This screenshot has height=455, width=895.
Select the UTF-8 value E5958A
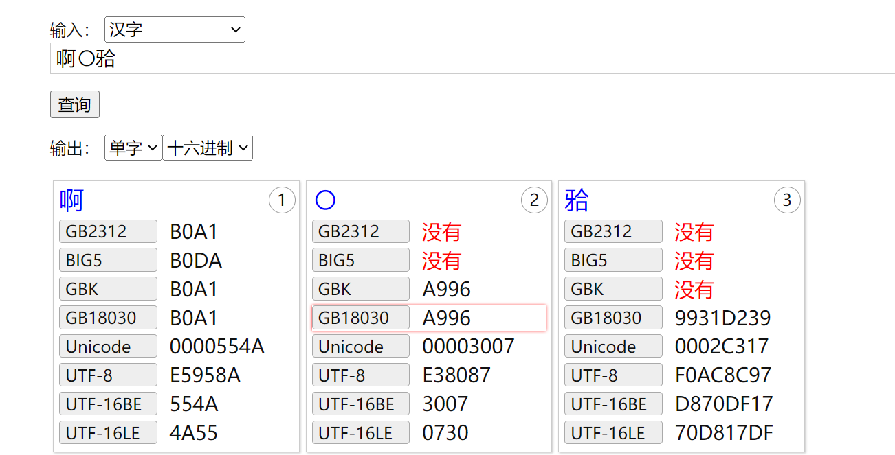tap(206, 376)
